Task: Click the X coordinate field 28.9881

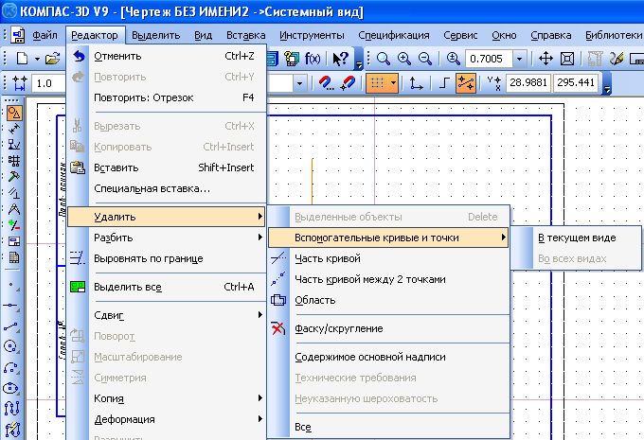Action: point(528,83)
